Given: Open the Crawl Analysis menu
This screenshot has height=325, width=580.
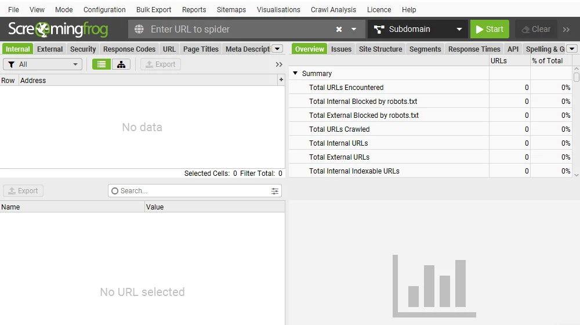Looking at the screenshot, I should click(x=333, y=10).
